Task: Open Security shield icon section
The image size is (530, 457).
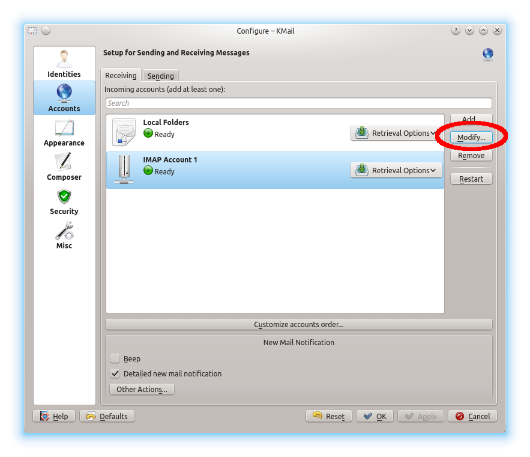Action: 64,197
